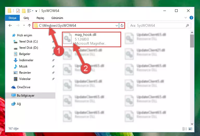
Task: Click the Microsoft Magnifier description text
Action: point(91,44)
